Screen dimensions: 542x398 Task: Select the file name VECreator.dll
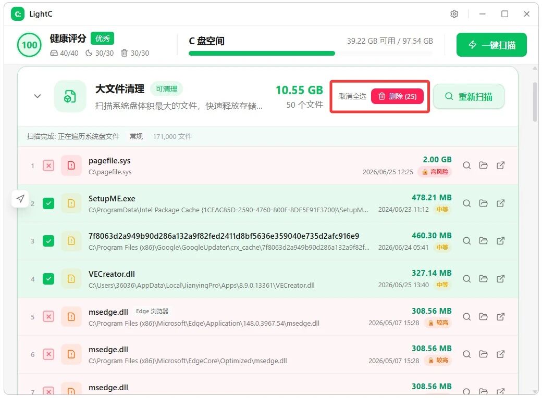pos(112,274)
